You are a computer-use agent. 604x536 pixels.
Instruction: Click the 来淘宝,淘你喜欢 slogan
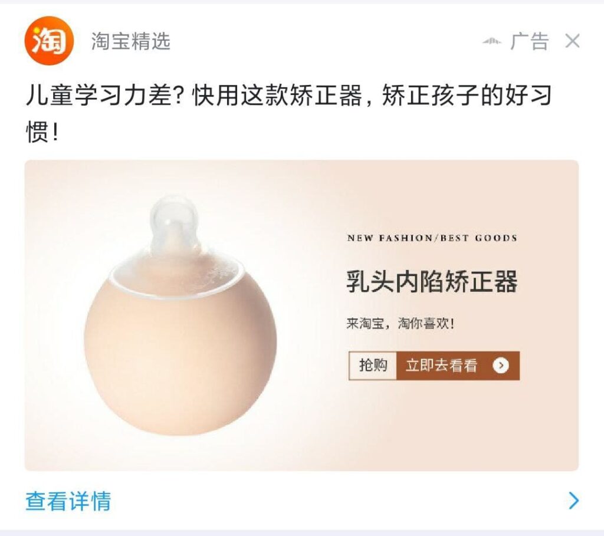401,324
